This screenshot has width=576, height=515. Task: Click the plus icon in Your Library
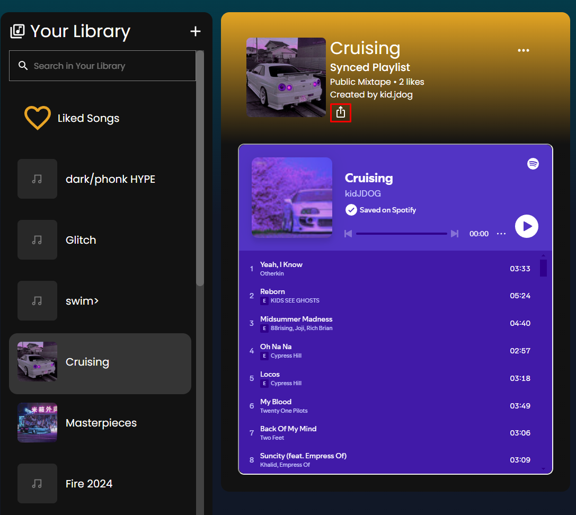[x=196, y=31]
